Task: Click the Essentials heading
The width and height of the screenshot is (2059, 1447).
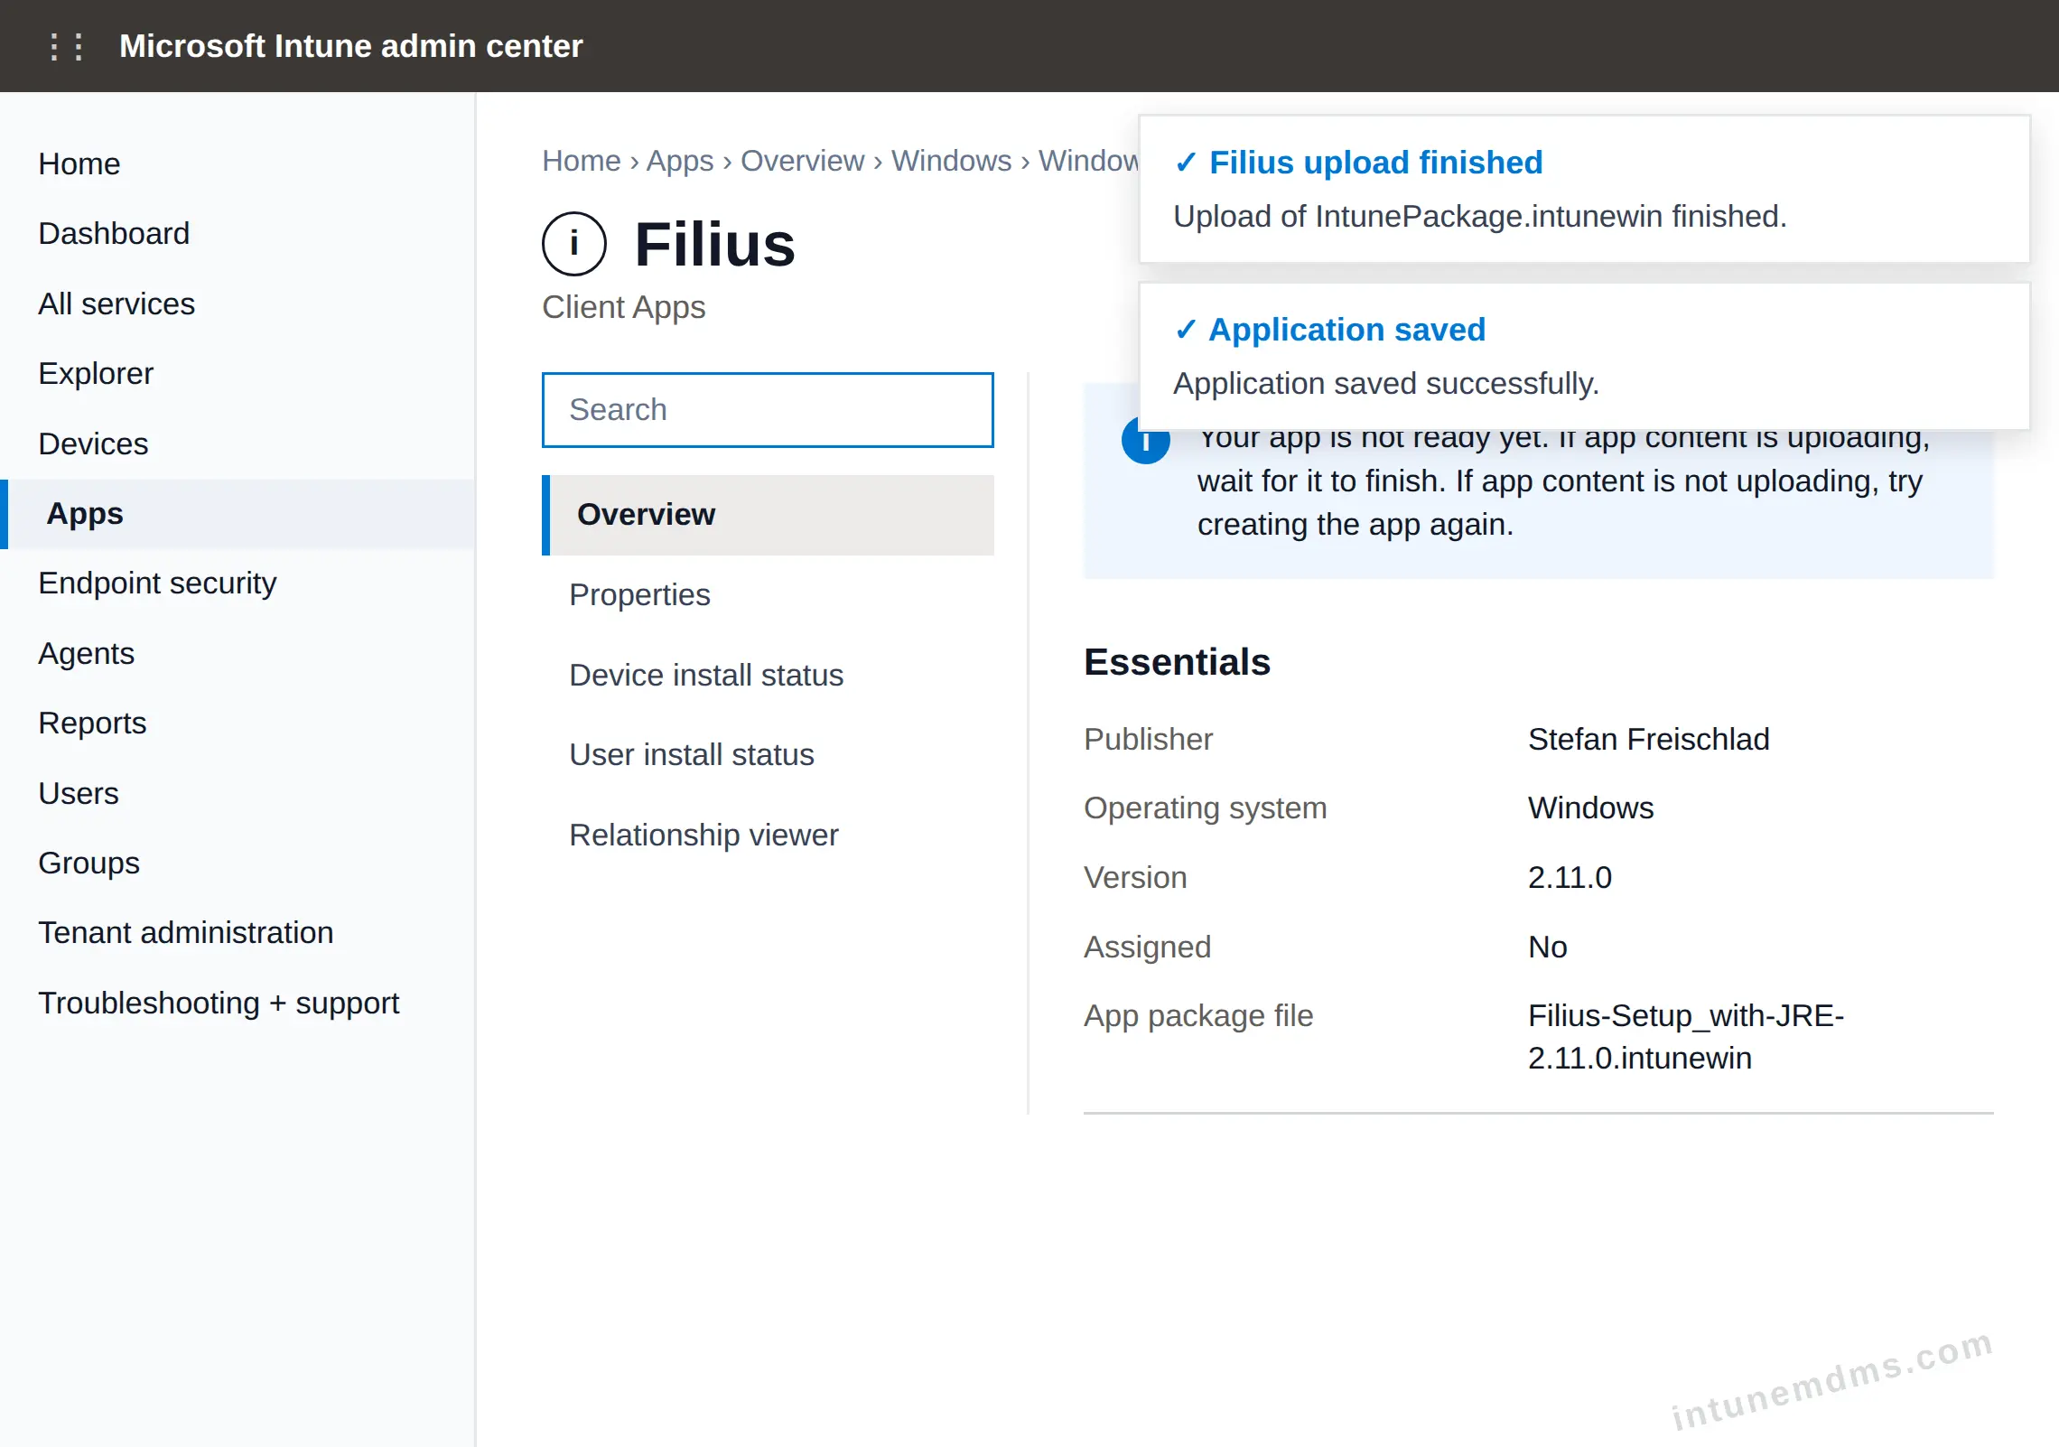Action: point(1178,662)
